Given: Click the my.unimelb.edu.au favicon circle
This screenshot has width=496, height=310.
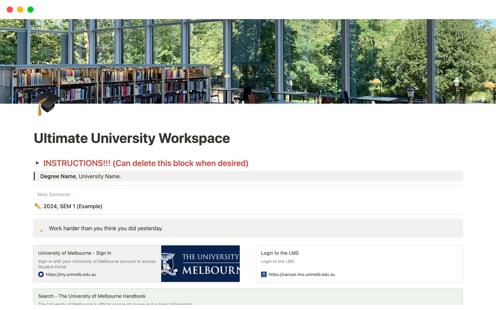Looking at the screenshot, I should pyautogui.click(x=41, y=274).
